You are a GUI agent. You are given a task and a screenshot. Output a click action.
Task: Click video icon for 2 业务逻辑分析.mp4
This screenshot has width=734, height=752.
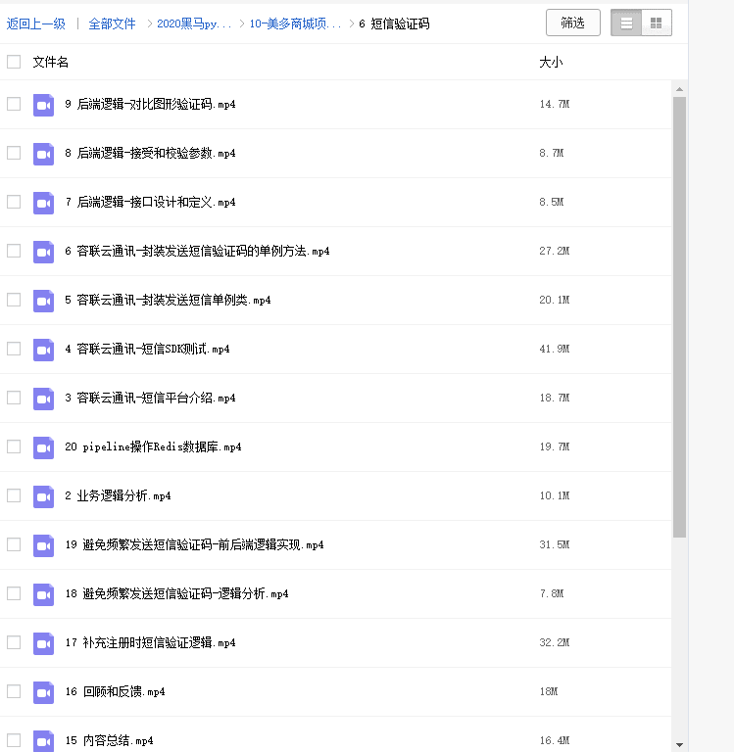[43, 495]
